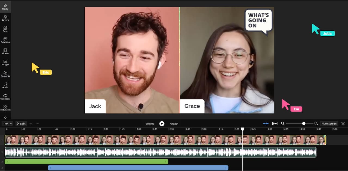
Task: Redo the last action
Action: tap(37, 123)
